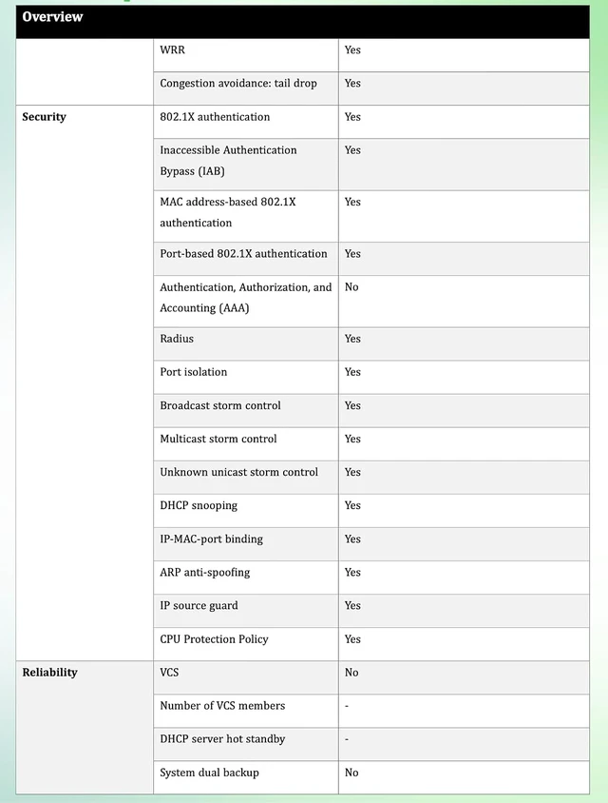
Task: Click the No value for AAA
Action: point(351,287)
